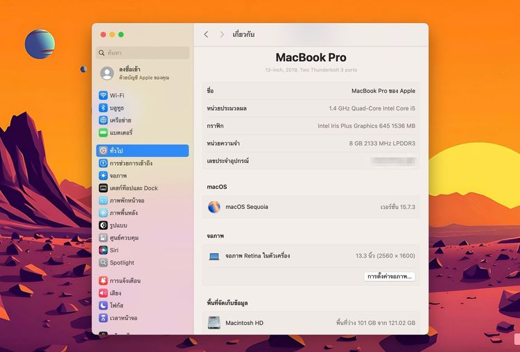Go back with the left chevron
The image size is (520, 352).
point(206,35)
